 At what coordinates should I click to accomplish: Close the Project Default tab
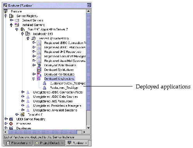pyautogui.click(x=62, y=143)
